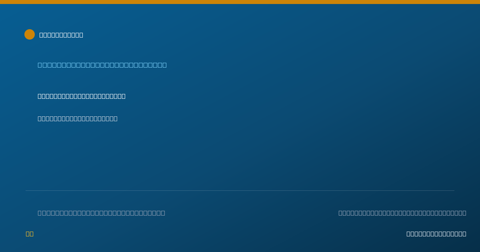Click the first character of the white title

pyautogui.click(x=41, y=35)
